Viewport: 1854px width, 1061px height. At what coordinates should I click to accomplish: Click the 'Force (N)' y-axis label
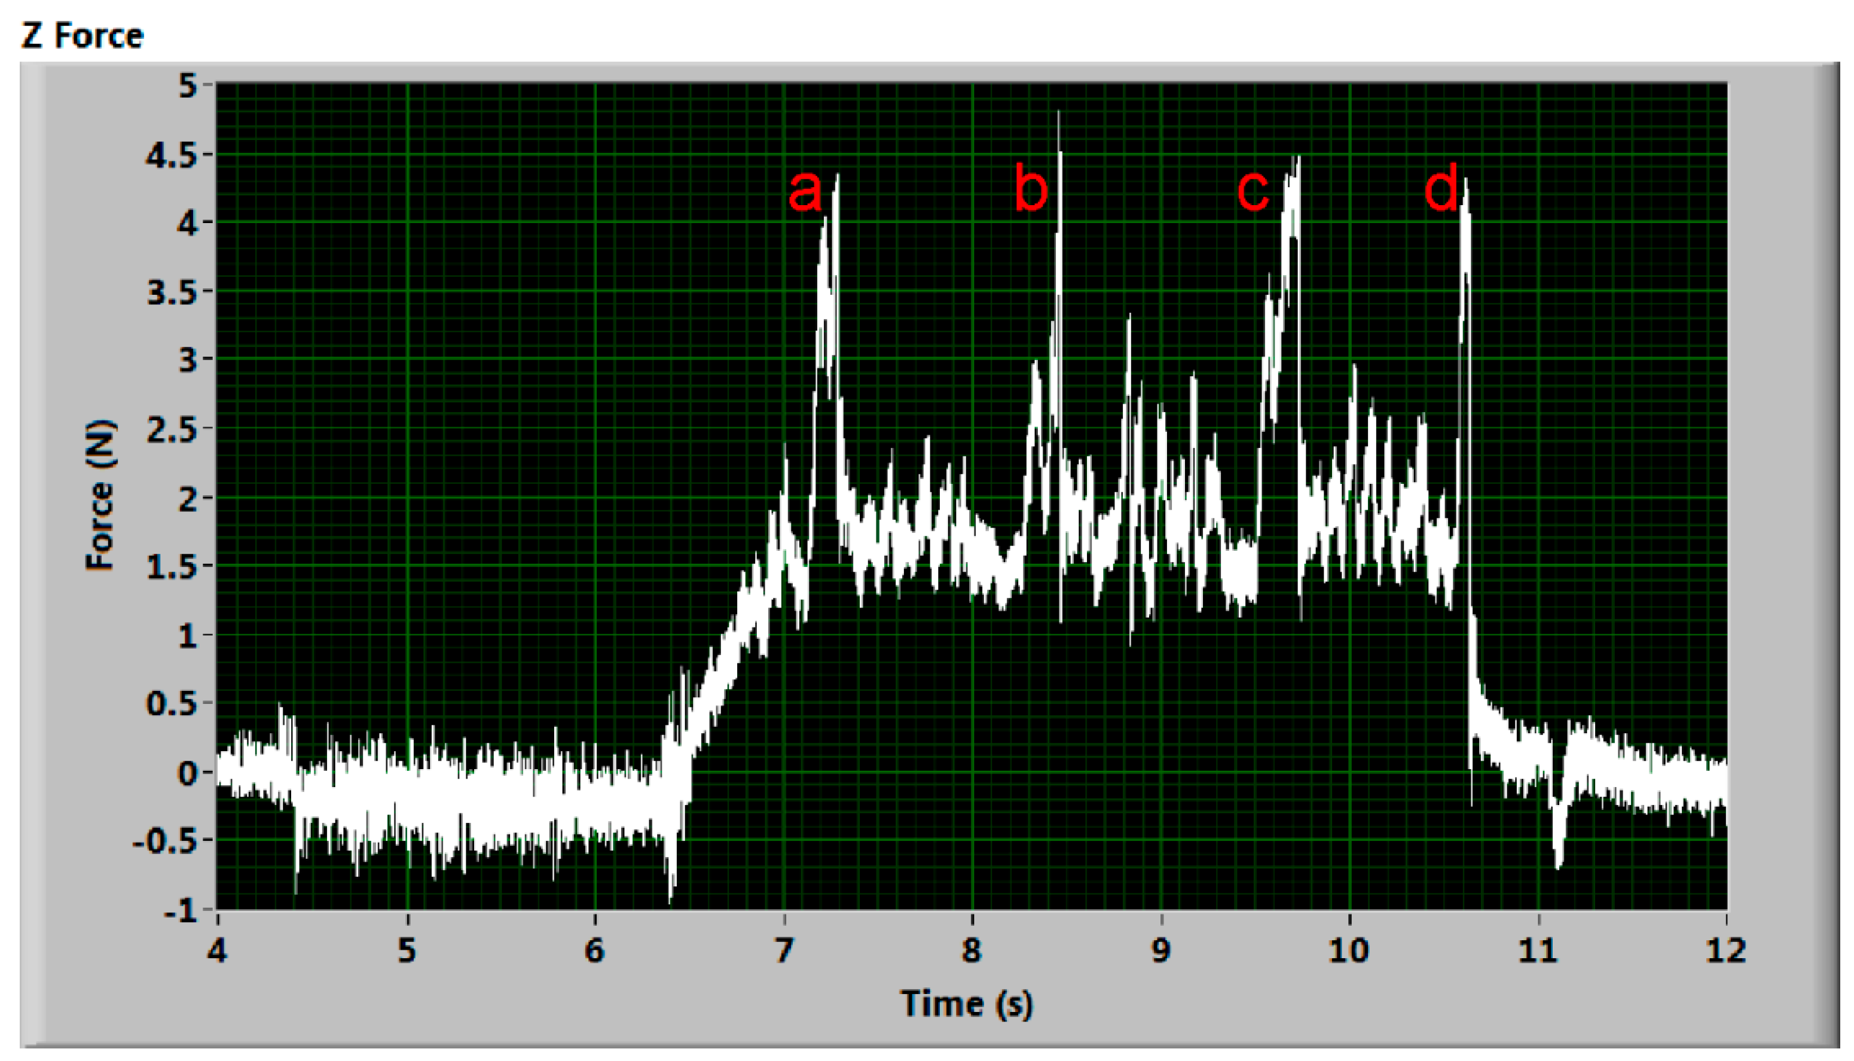pos(100,496)
